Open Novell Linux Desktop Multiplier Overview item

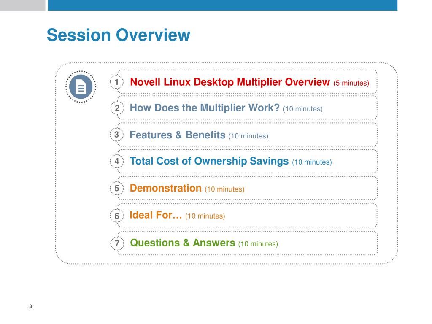click(247, 82)
